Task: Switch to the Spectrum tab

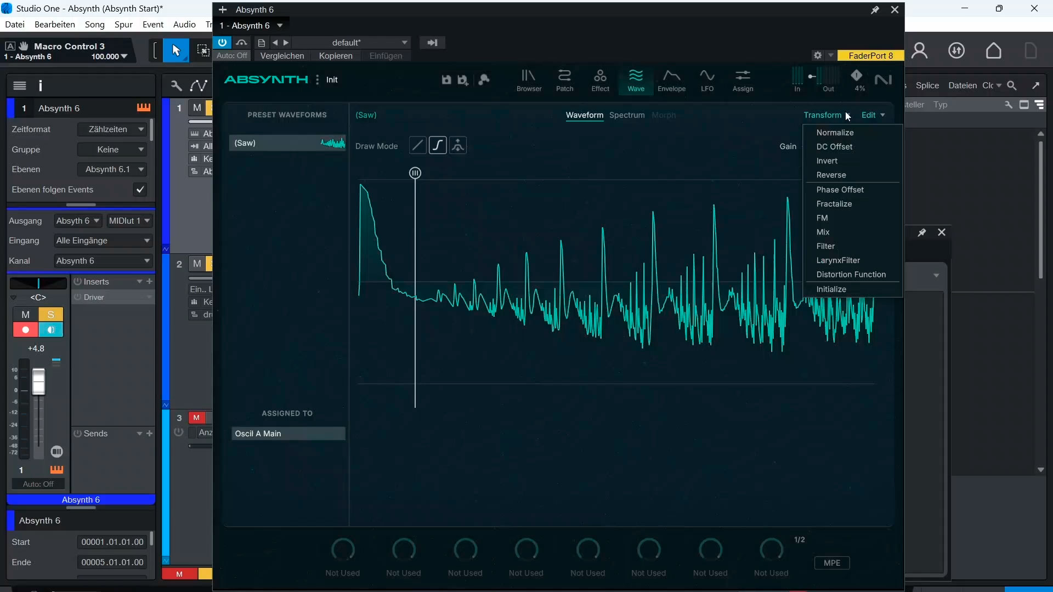Action: 626,115
